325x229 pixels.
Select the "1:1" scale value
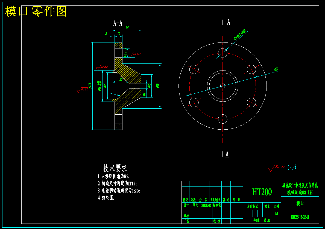[276, 214]
